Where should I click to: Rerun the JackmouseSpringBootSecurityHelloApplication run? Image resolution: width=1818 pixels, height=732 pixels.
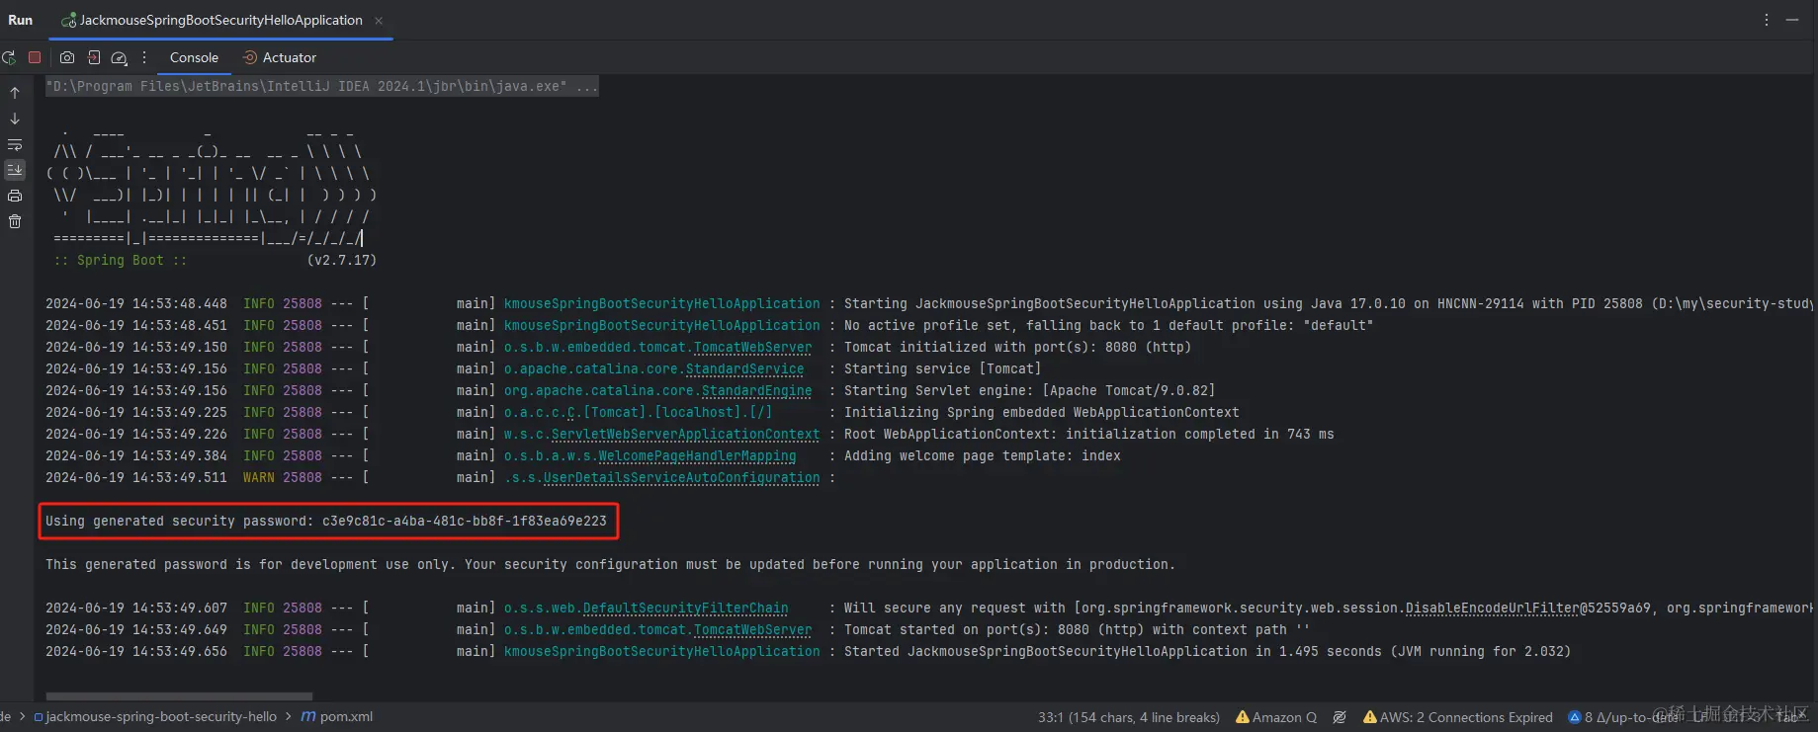click(9, 57)
